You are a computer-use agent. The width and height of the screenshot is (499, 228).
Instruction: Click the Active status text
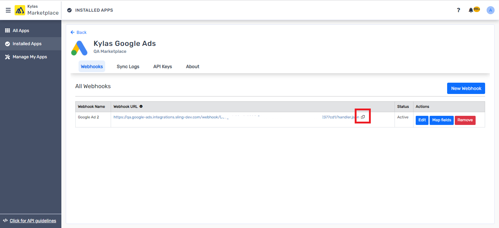pyautogui.click(x=403, y=117)
